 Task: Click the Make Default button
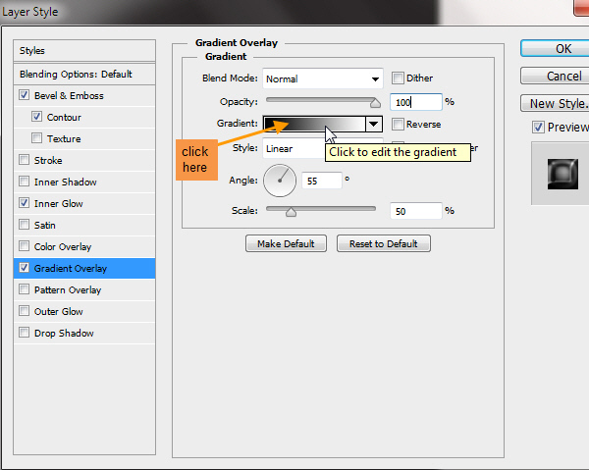pos(286,243)
